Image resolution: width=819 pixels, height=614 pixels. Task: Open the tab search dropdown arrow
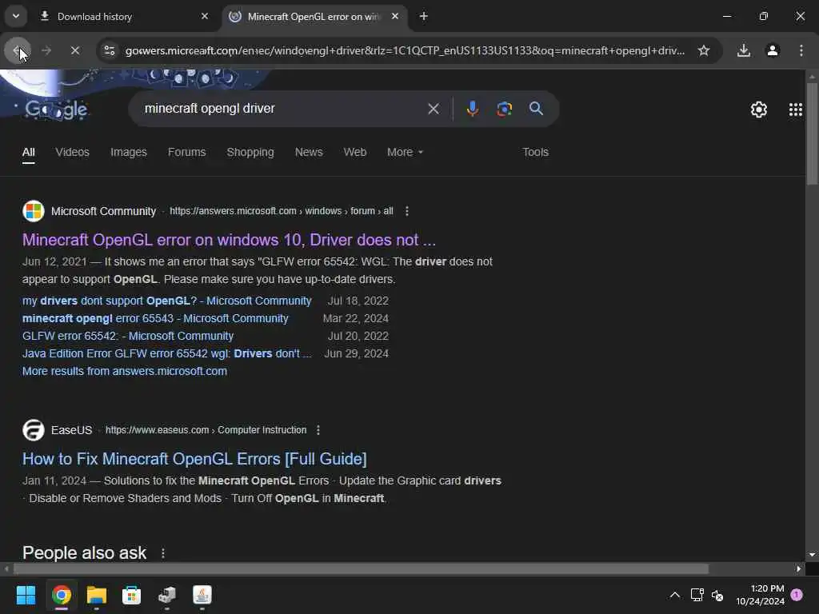tap(16, 16)
